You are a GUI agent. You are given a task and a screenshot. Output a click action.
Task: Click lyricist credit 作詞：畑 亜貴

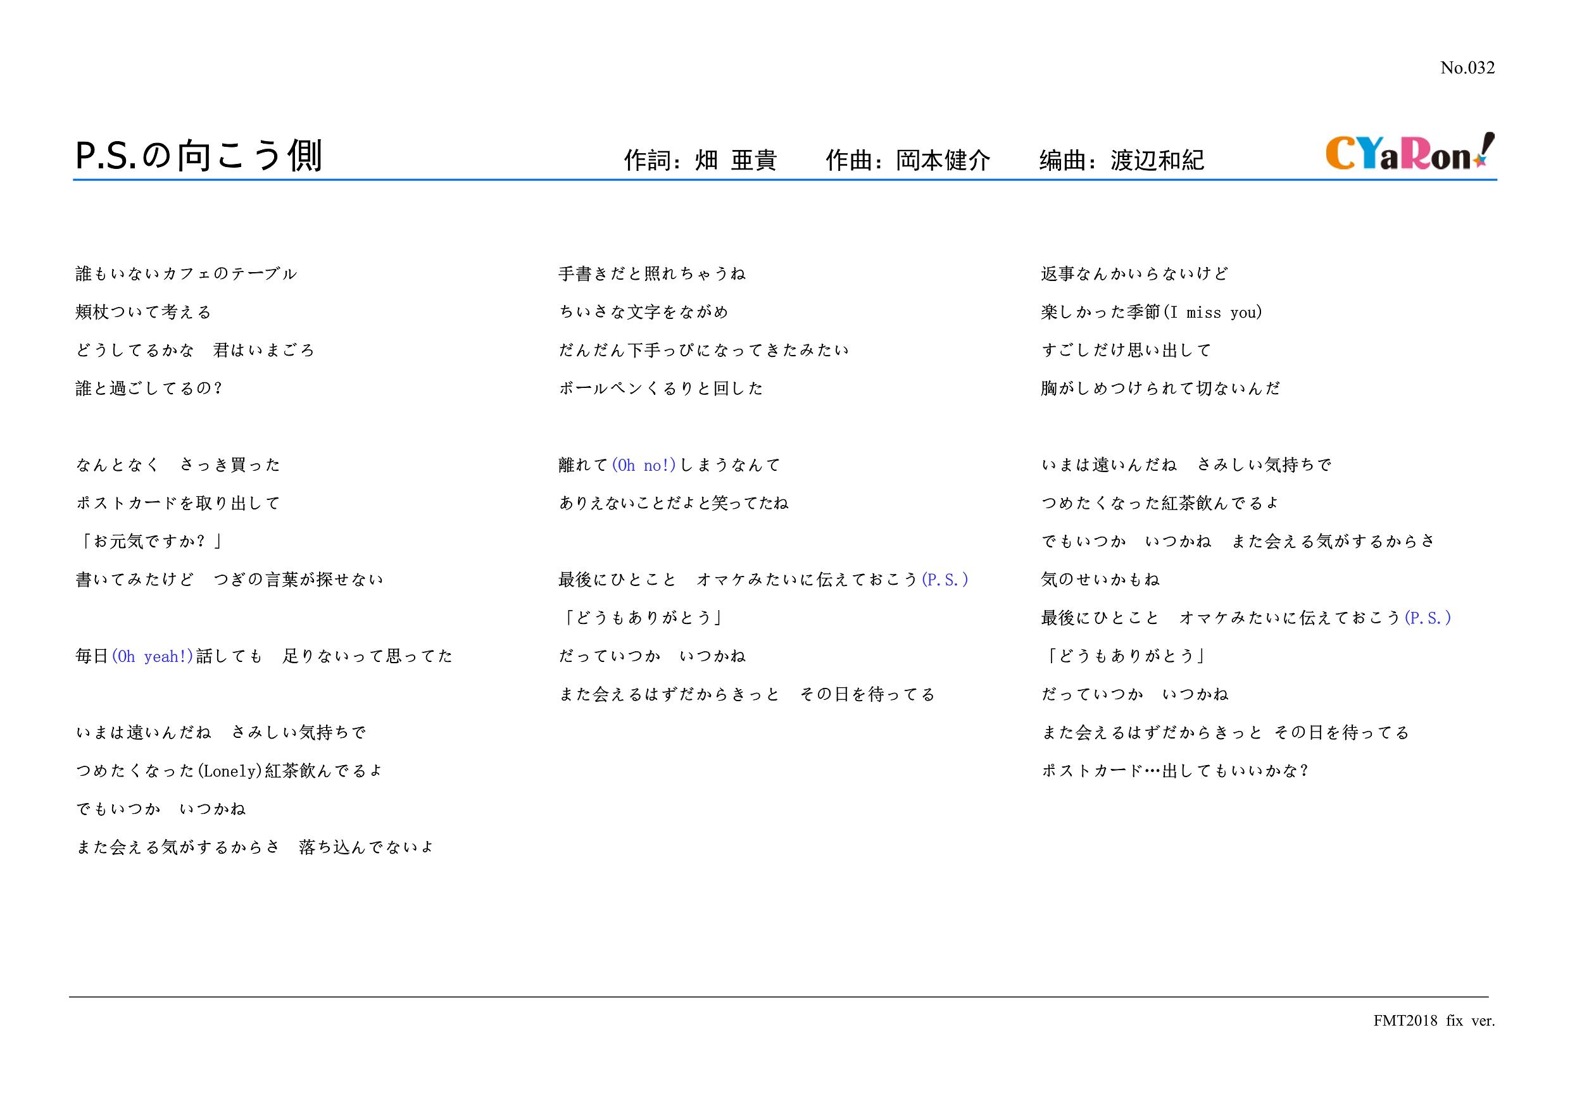click(x=700, y=160)
